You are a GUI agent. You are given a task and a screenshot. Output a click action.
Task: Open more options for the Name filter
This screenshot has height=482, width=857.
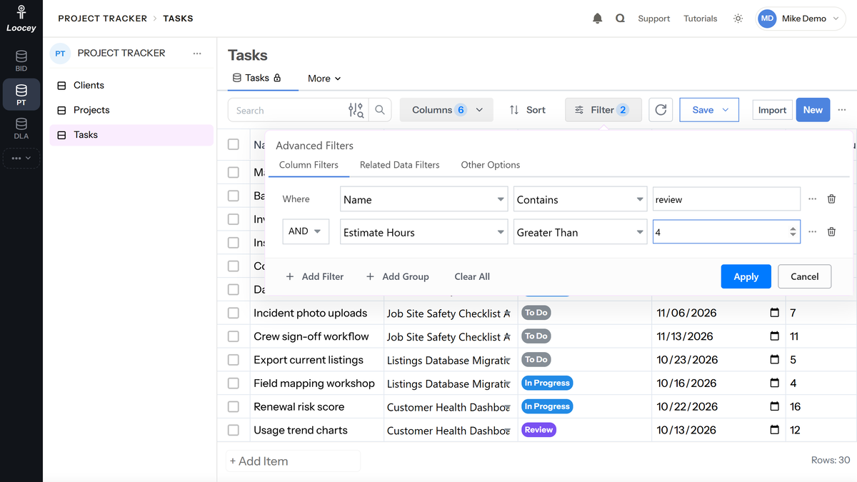(x=812, y=199)
